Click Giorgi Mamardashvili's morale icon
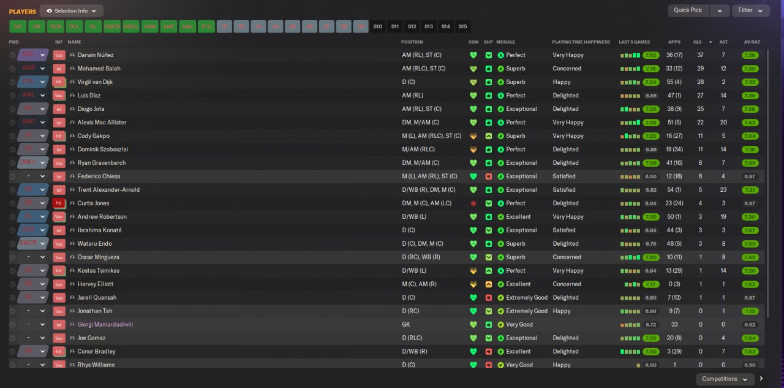 tap(500, 325)
